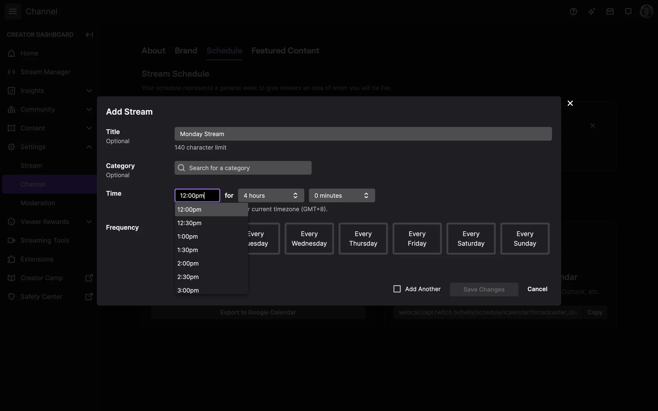Screen dimensions: 658x411
Task: Close the Add Stream dialog
Action: coord(570,103)
